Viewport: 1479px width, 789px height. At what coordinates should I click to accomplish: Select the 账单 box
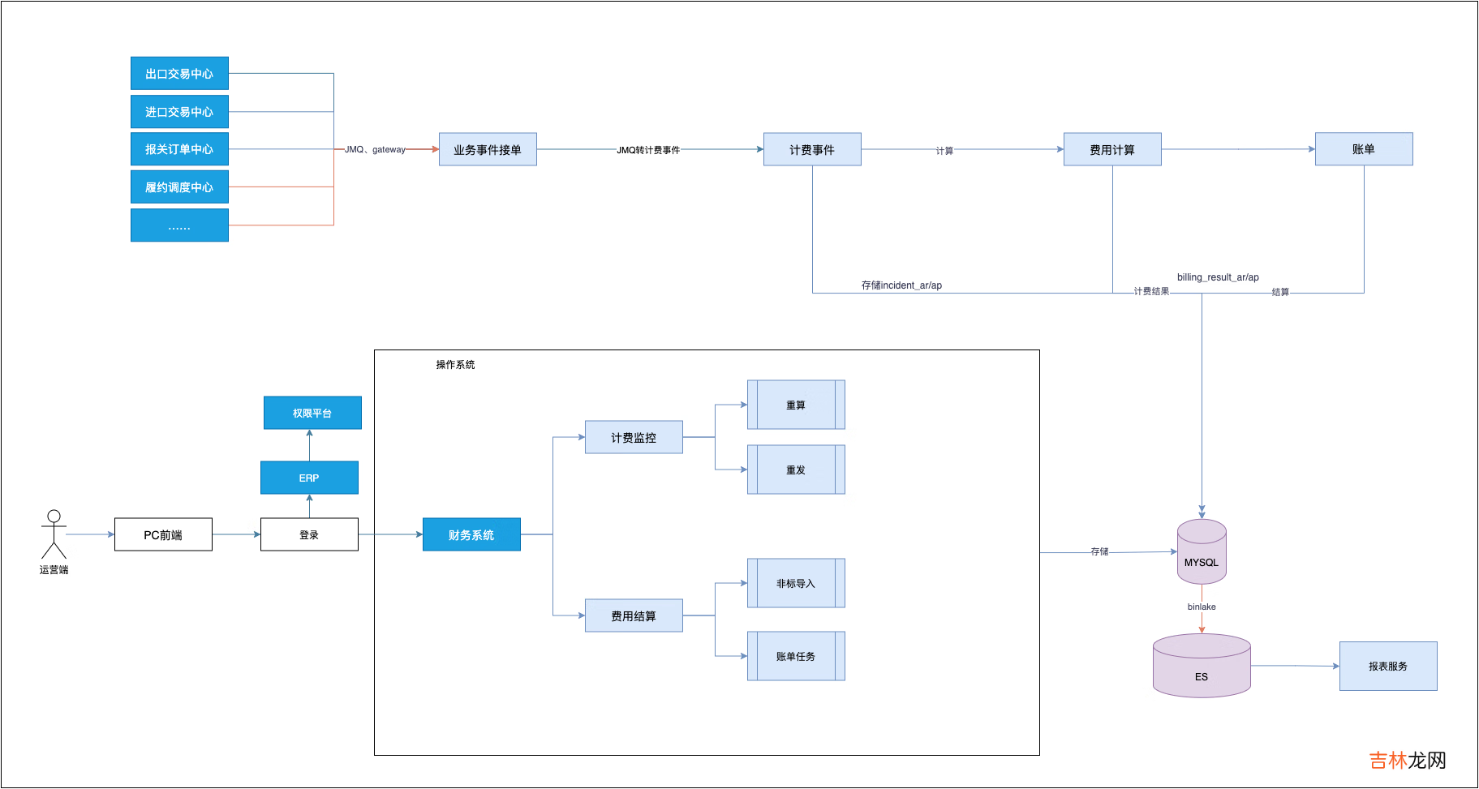tap(1364, 149)
